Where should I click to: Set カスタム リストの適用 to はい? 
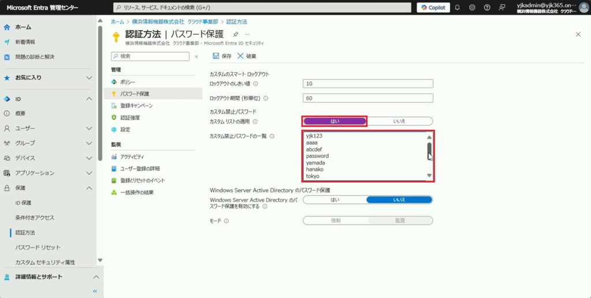(x=335, y=121)
